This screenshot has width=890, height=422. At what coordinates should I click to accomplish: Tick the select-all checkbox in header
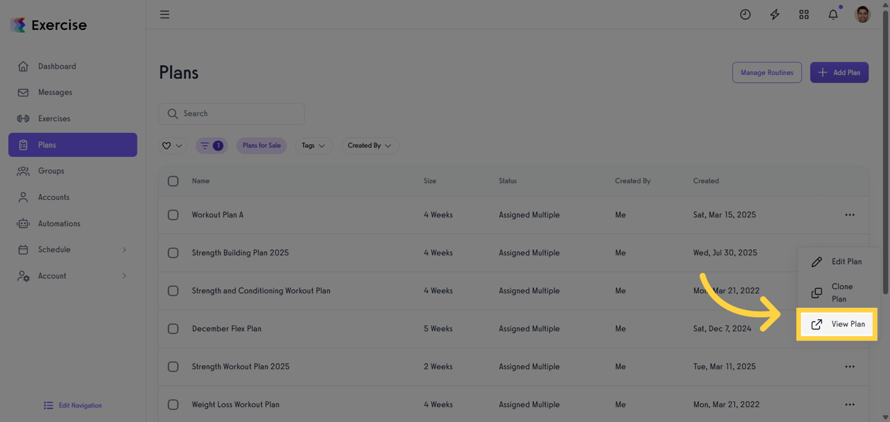pos(173,181)
